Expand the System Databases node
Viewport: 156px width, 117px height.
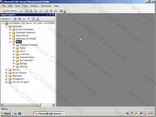[10, 29]
